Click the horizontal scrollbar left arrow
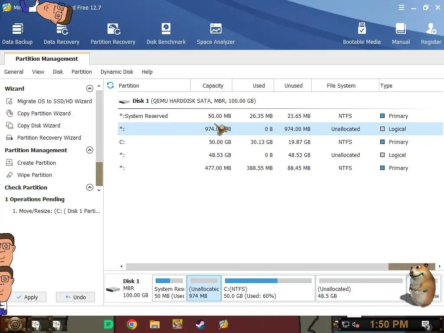 pos(121,267)
